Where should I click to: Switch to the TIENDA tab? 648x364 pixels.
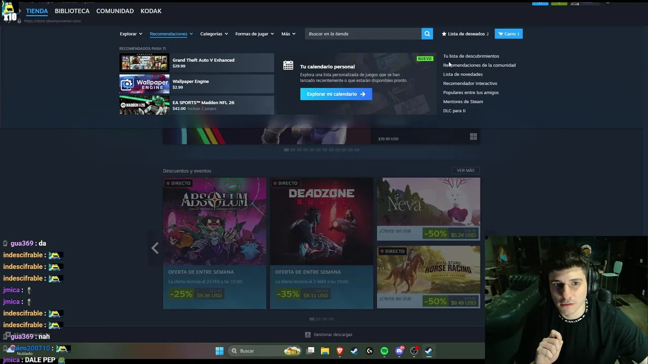tap(37, 11)
